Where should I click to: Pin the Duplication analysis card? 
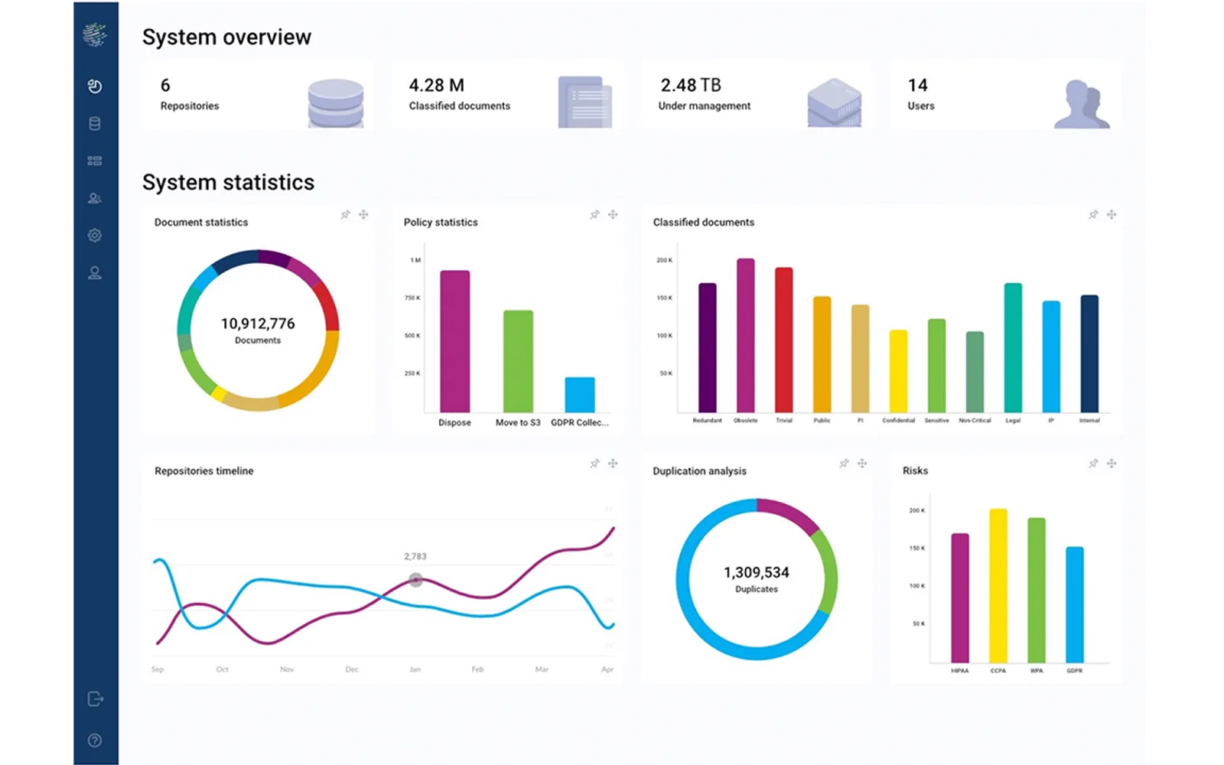(845, 464)
